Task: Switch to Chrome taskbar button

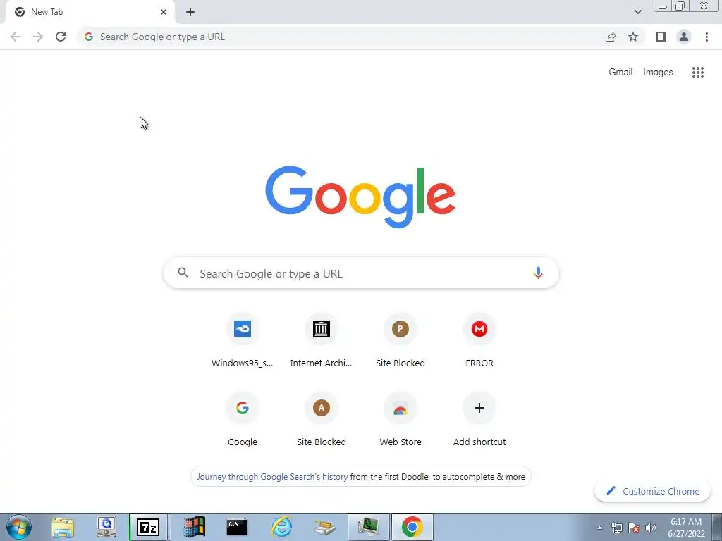Action: (x=412, y=527)
